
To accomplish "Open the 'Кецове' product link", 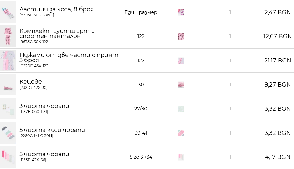I will point(31,82).
